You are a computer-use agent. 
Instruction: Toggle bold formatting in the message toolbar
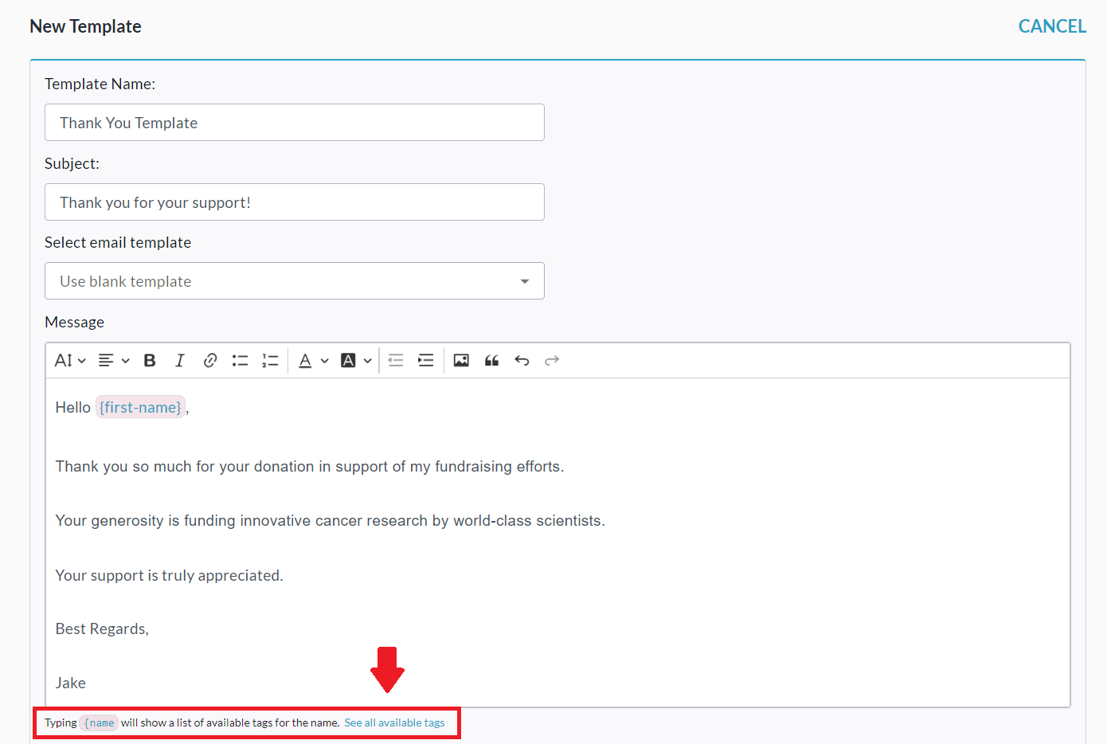click(150, 361)
